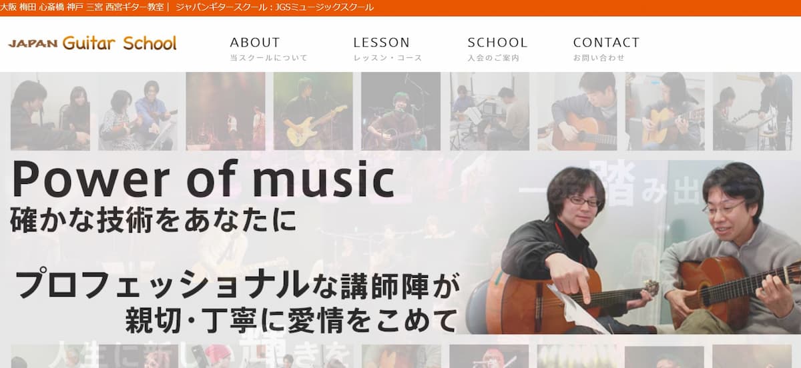
Task: Click the レッスン・コース subtitle link
Action: (388, 58)
